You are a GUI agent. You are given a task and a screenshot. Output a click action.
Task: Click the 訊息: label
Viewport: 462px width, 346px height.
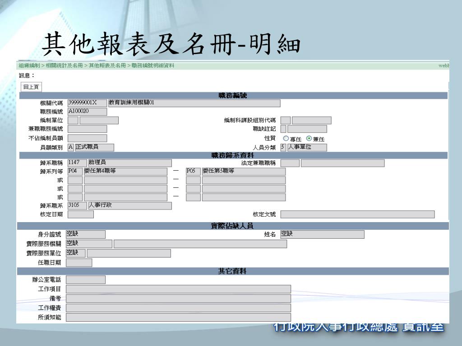point(27,76)
